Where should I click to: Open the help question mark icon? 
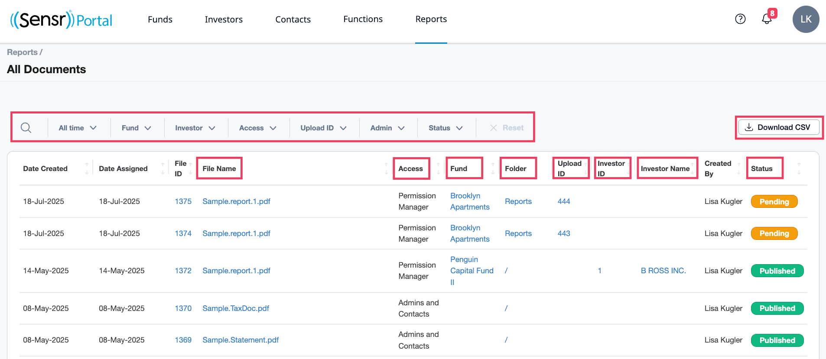740,19
